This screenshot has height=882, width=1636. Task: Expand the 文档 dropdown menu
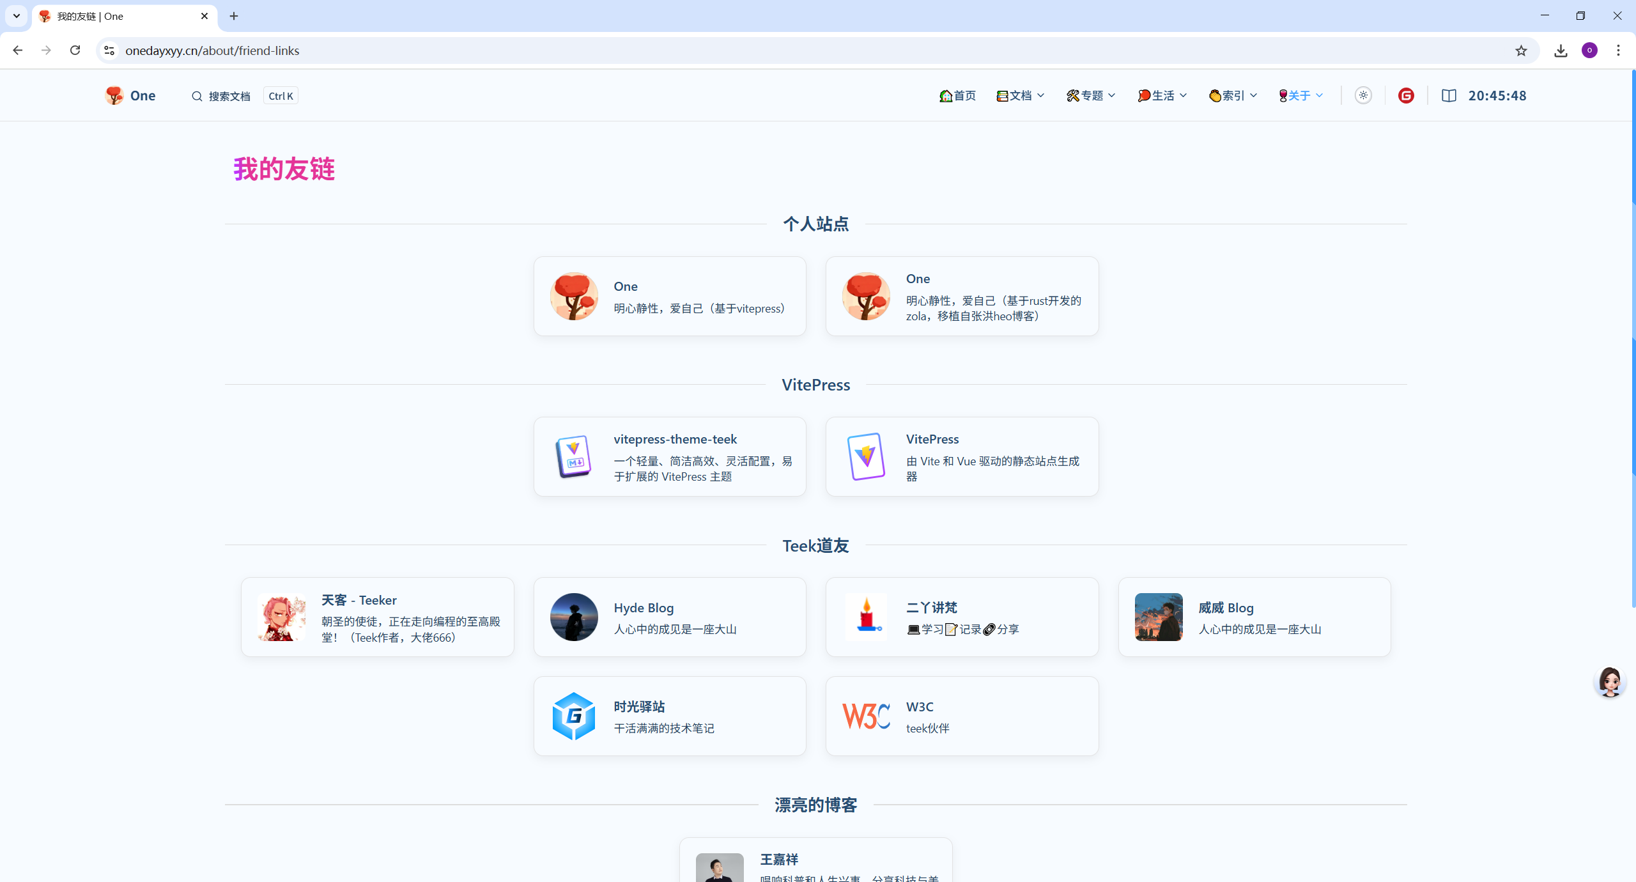coord(1021,96)
